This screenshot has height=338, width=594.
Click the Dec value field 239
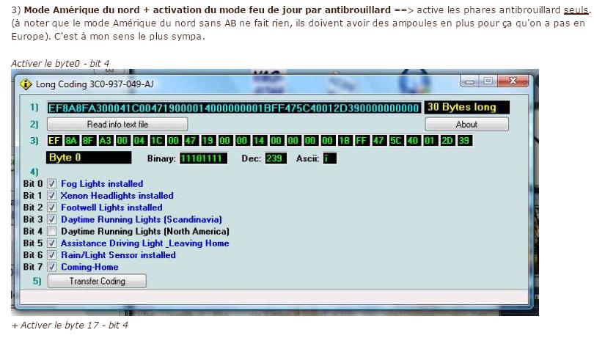(x=276, y=158)
